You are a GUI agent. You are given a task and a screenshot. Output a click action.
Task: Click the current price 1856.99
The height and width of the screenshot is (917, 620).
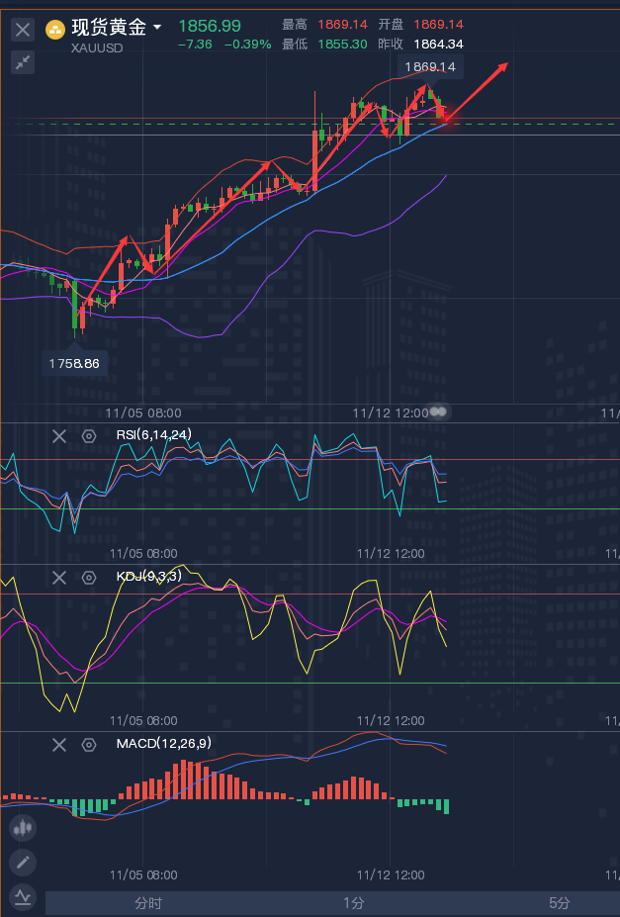[210, 26]
